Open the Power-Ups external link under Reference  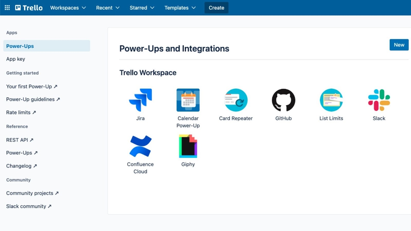[x=22, y=153]
